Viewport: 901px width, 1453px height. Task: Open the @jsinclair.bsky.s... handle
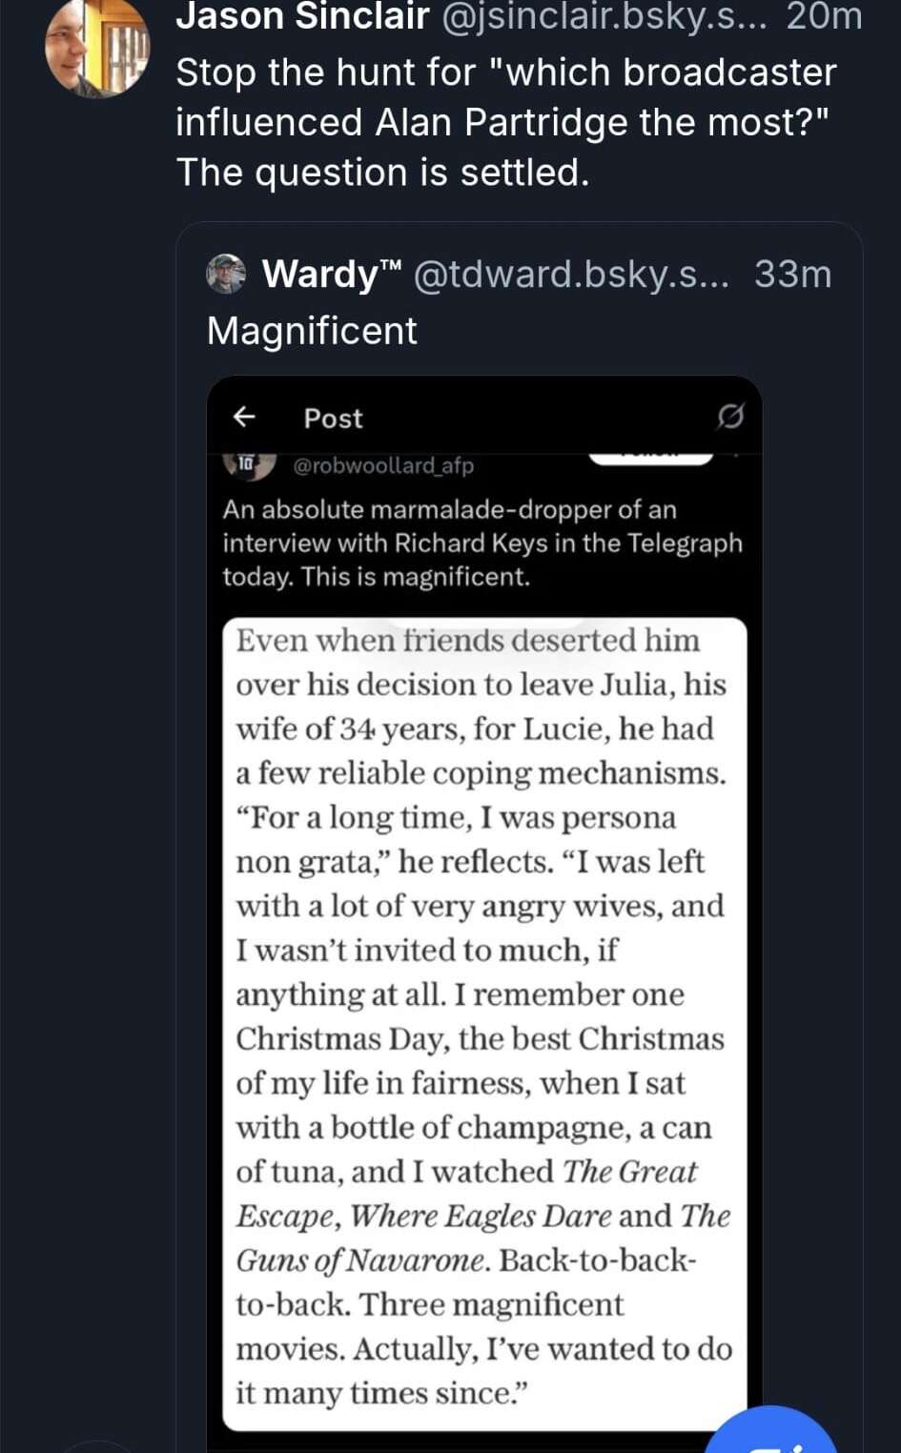[x=604, y=17]
